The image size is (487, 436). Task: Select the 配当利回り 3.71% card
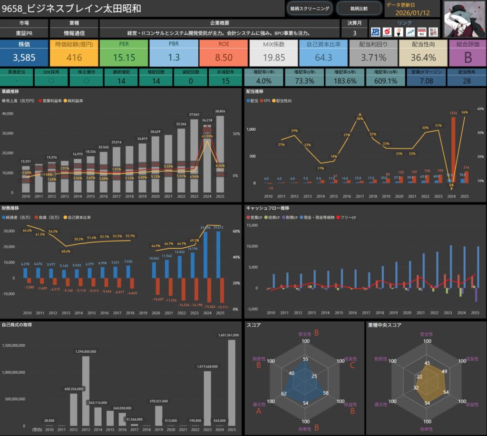(x=373, y=53)
